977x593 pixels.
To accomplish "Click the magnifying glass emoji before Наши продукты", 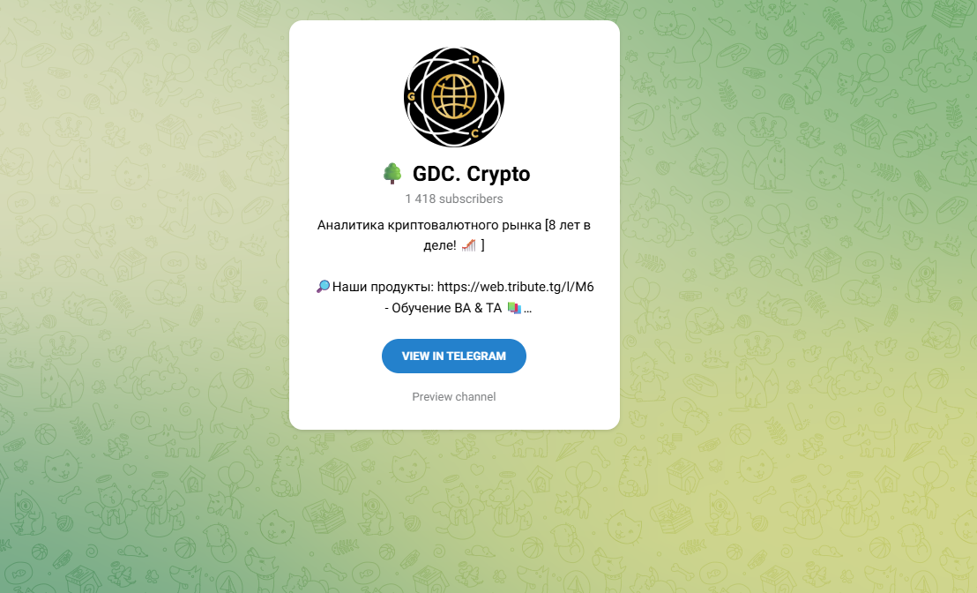I will [x=323, y=287].
